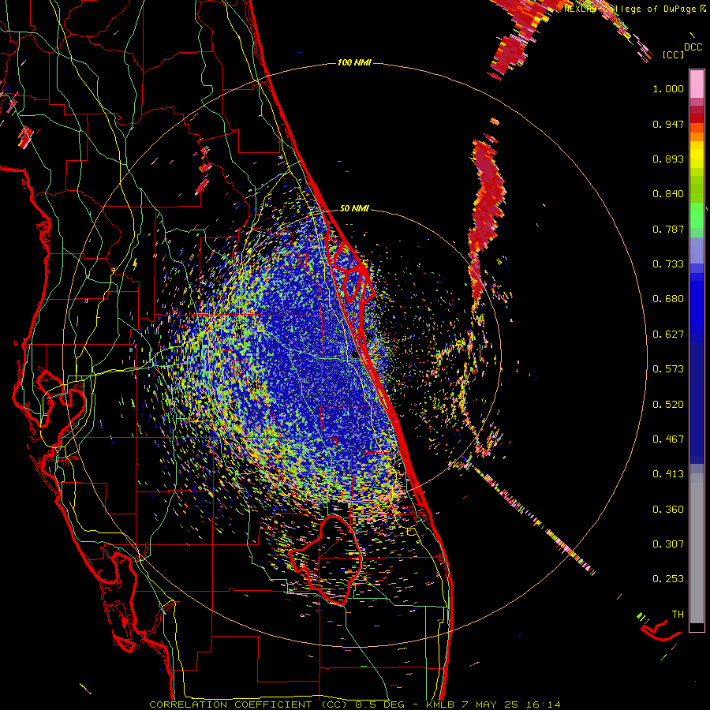Click the TH threshold label
The image size is (710, 710).
coord(678,615)
